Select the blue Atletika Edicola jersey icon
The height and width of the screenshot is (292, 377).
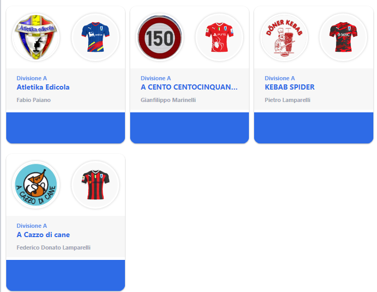[95, 37]
